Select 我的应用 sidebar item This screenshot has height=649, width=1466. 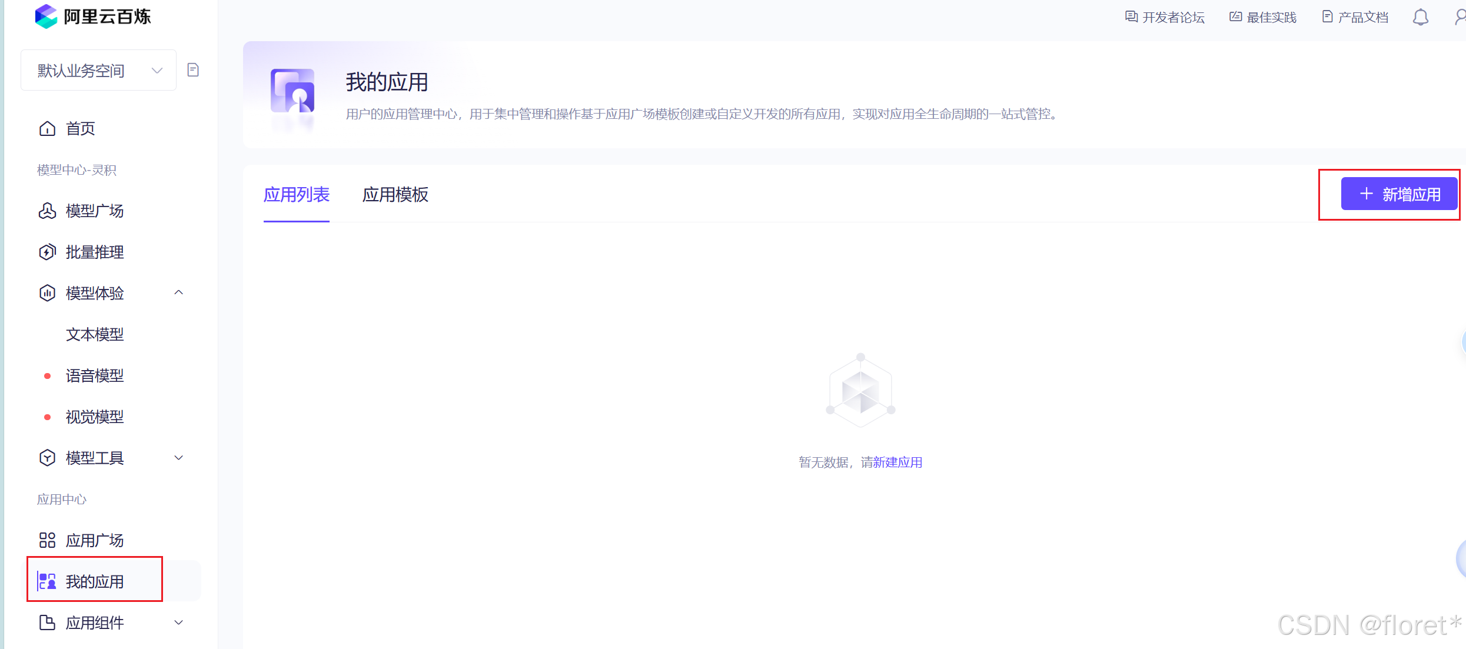click(x=94, y=581)
